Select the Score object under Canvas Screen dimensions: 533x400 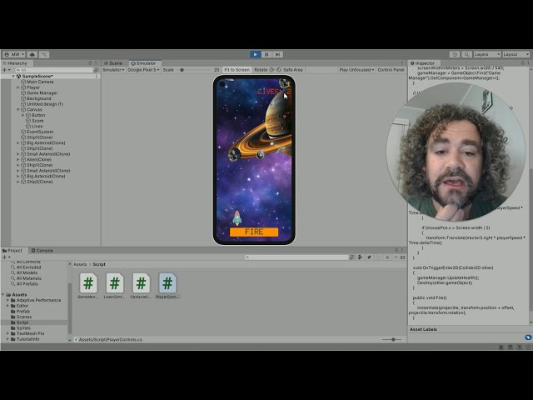[x=37, y=121]
